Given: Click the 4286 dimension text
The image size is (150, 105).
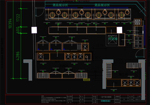Looking at the screenshot, I should [18, 56].
